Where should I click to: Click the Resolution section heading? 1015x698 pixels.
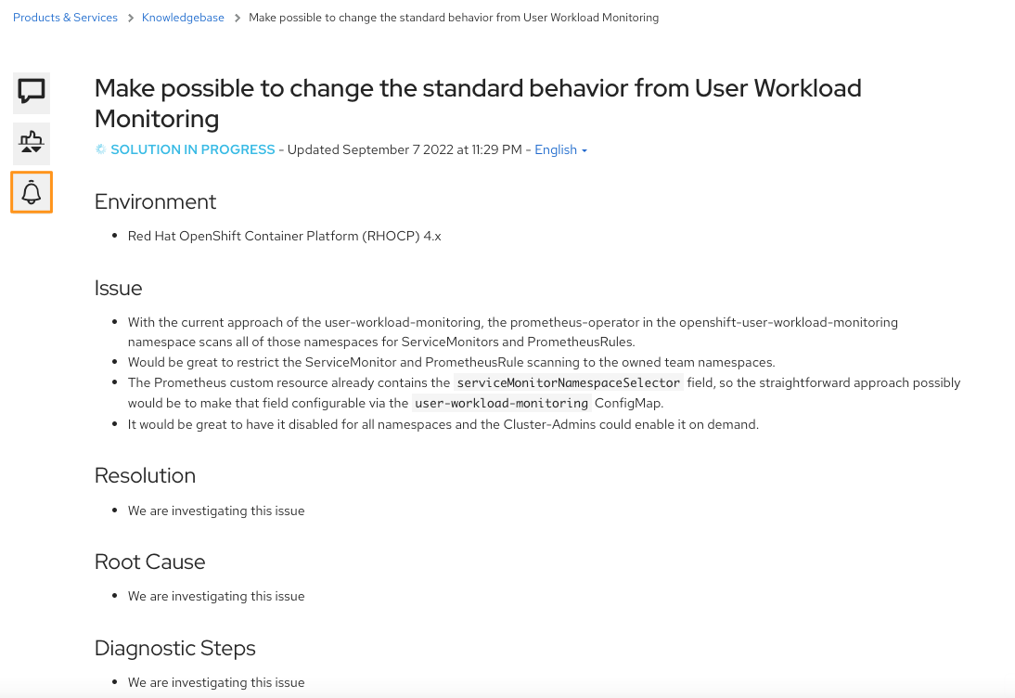pyautogui.click(x=145, y=475)
